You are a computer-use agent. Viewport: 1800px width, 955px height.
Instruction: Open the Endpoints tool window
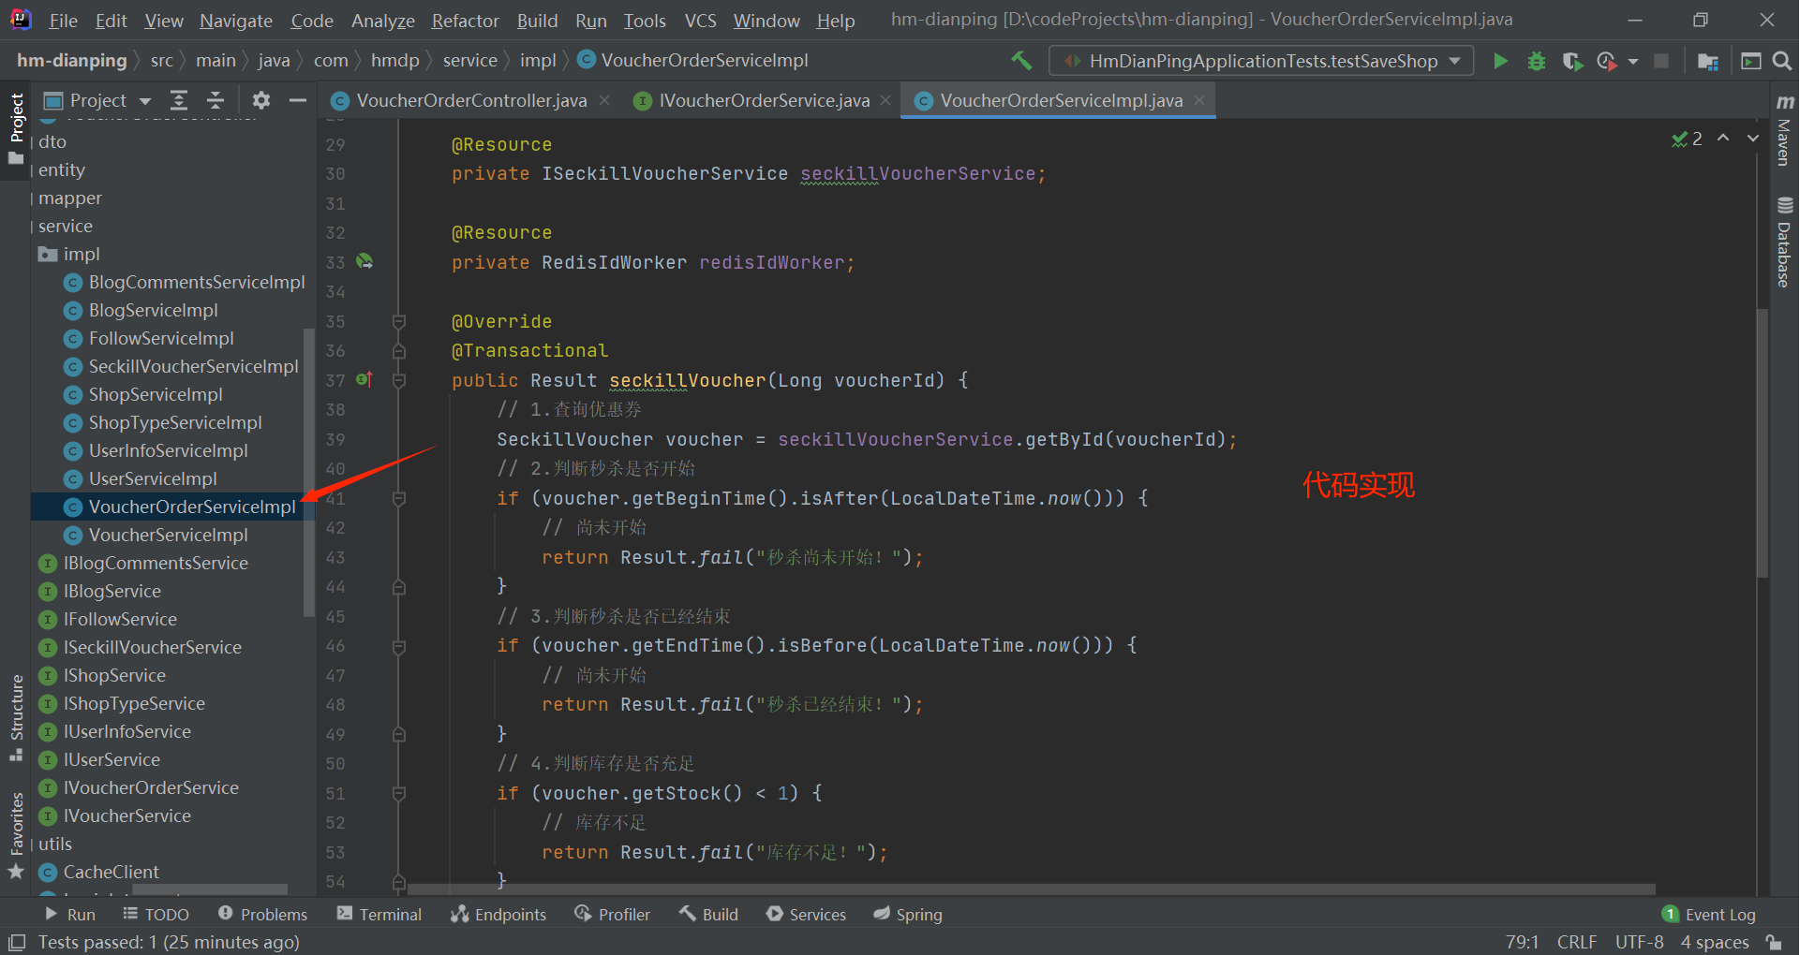point(498,914)
